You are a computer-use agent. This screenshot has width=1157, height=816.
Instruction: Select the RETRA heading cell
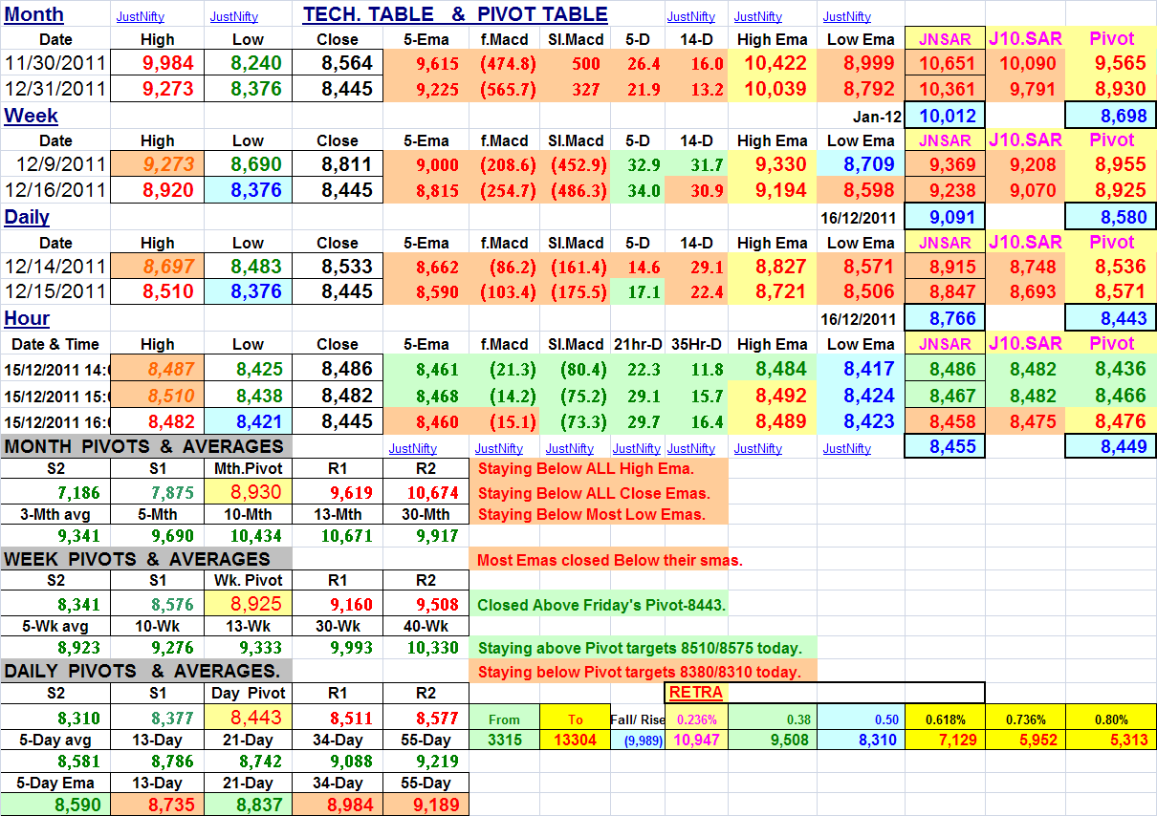[x=696, y=692]
